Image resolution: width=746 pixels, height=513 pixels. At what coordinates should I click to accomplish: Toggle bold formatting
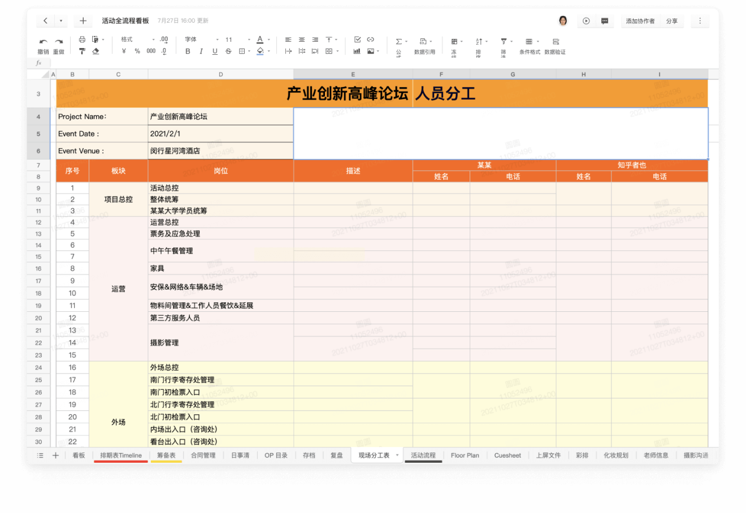[188, 51]
